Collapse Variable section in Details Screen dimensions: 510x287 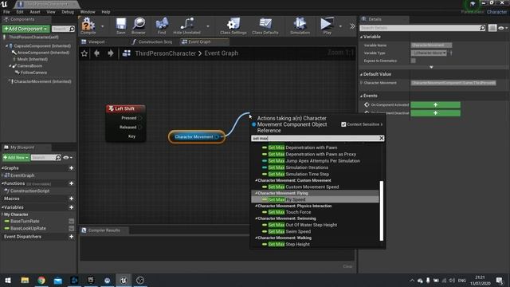coord(361,37)
